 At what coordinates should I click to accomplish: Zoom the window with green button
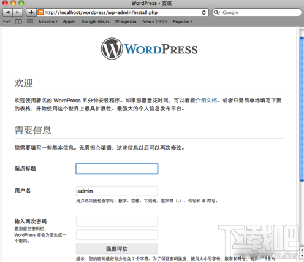pyautogui.click(x=21, y=3)
